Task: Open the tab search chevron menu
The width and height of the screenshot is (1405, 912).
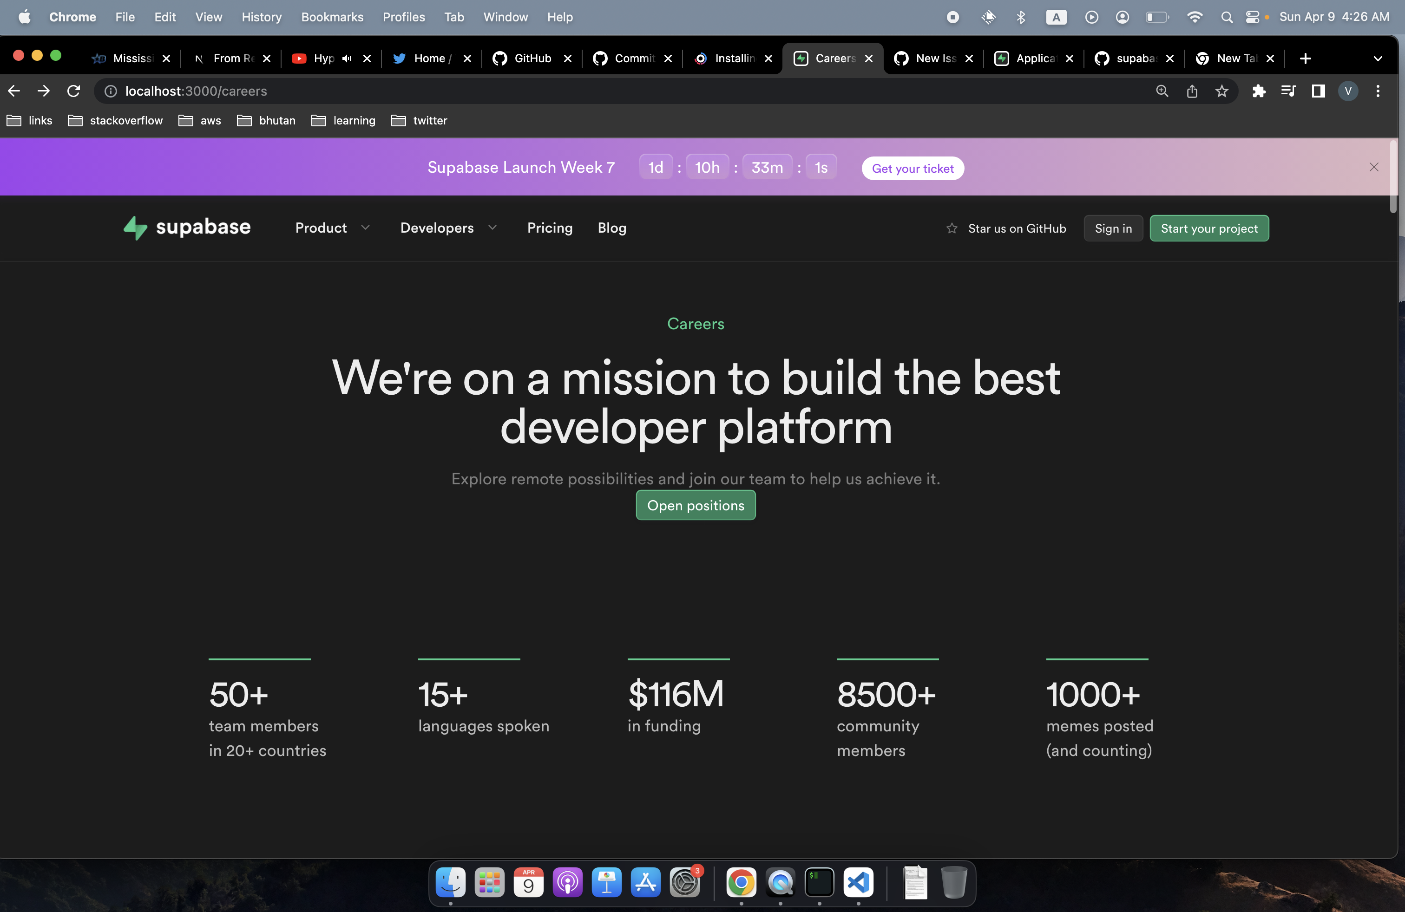Action: pos(1379,59)
